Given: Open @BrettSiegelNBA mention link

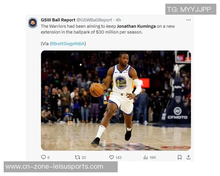Looking at the screenshot, I should [x=67, y=44].
